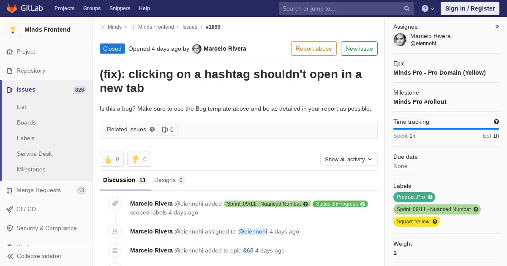This screenshot has height=266, width=507.
Task: Click assignee Marcelo Rivera avatar
Action: point(400,40)
